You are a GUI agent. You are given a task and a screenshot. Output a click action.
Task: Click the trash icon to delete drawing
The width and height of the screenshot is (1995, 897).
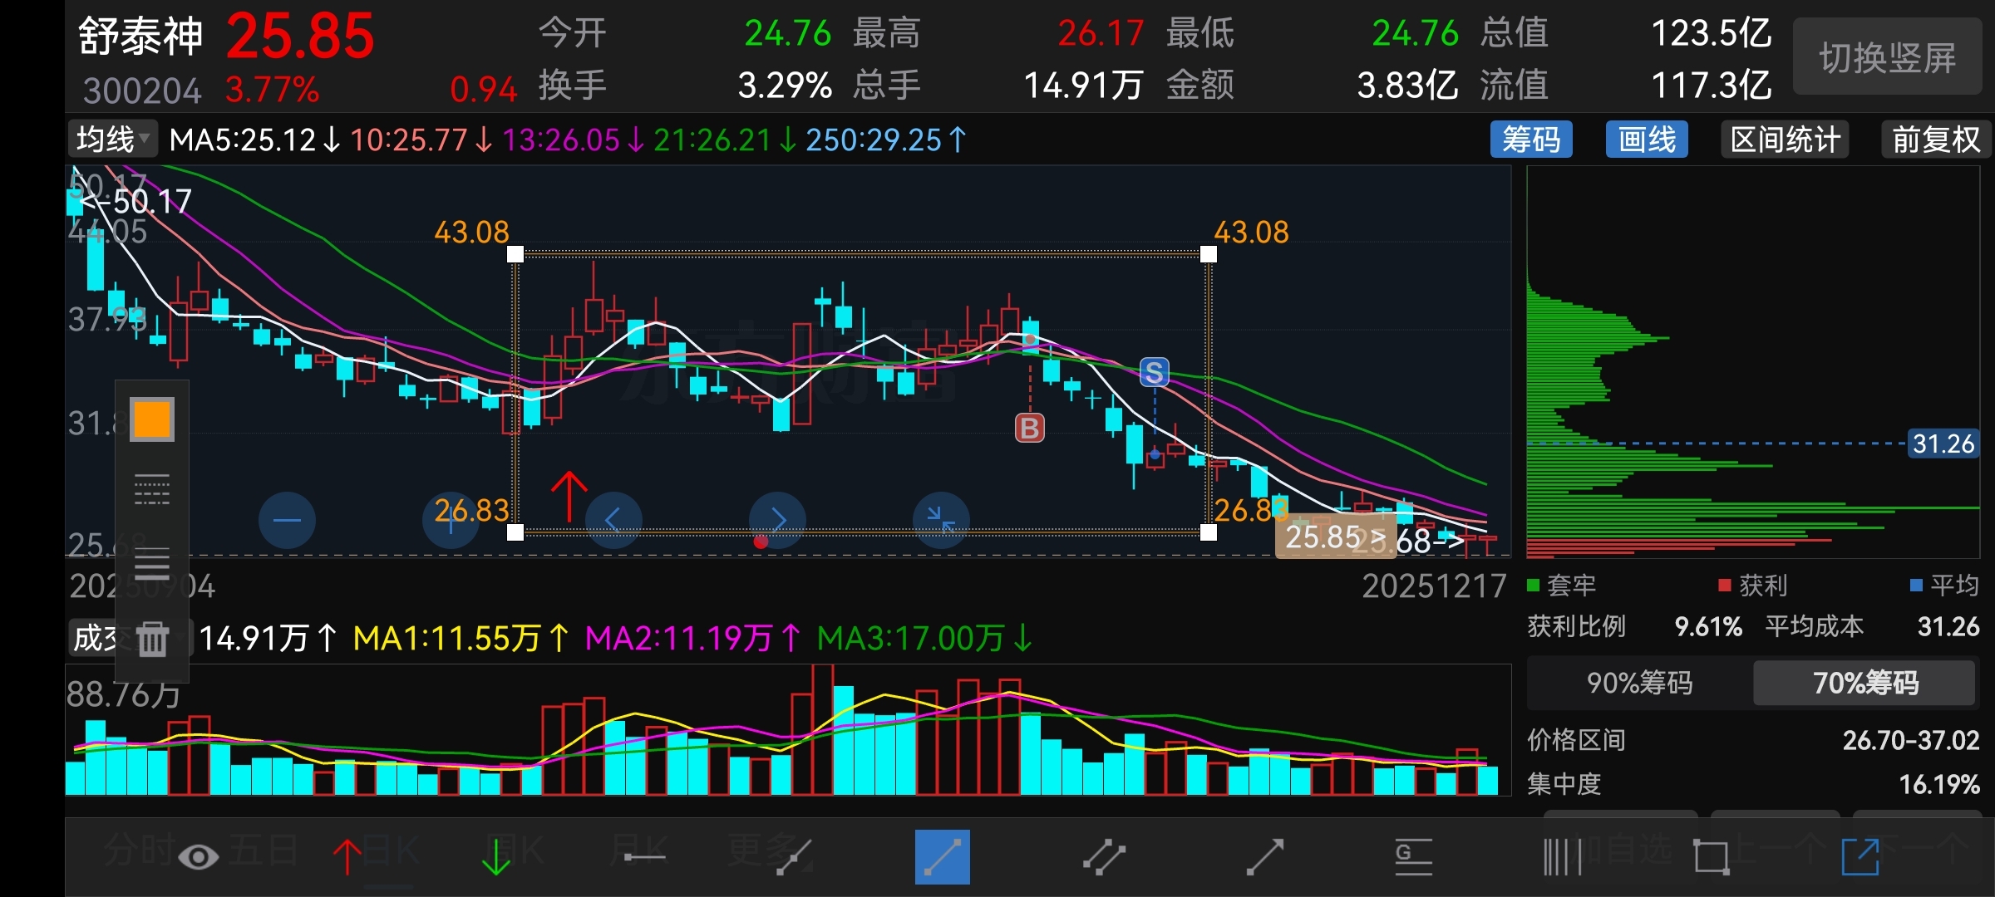152,639
